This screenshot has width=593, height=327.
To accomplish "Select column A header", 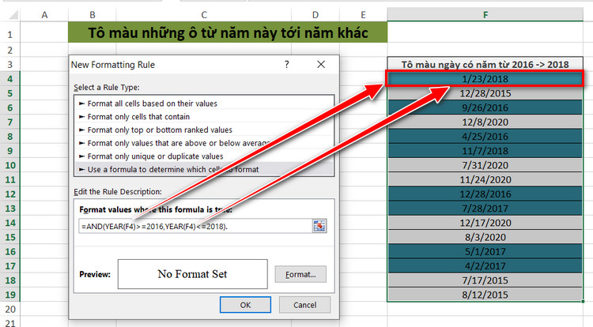I will point(44,15).
